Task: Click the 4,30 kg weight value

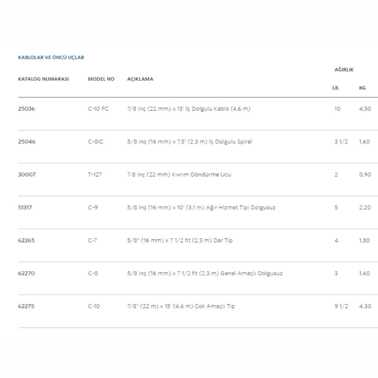Action: (365, 306)
